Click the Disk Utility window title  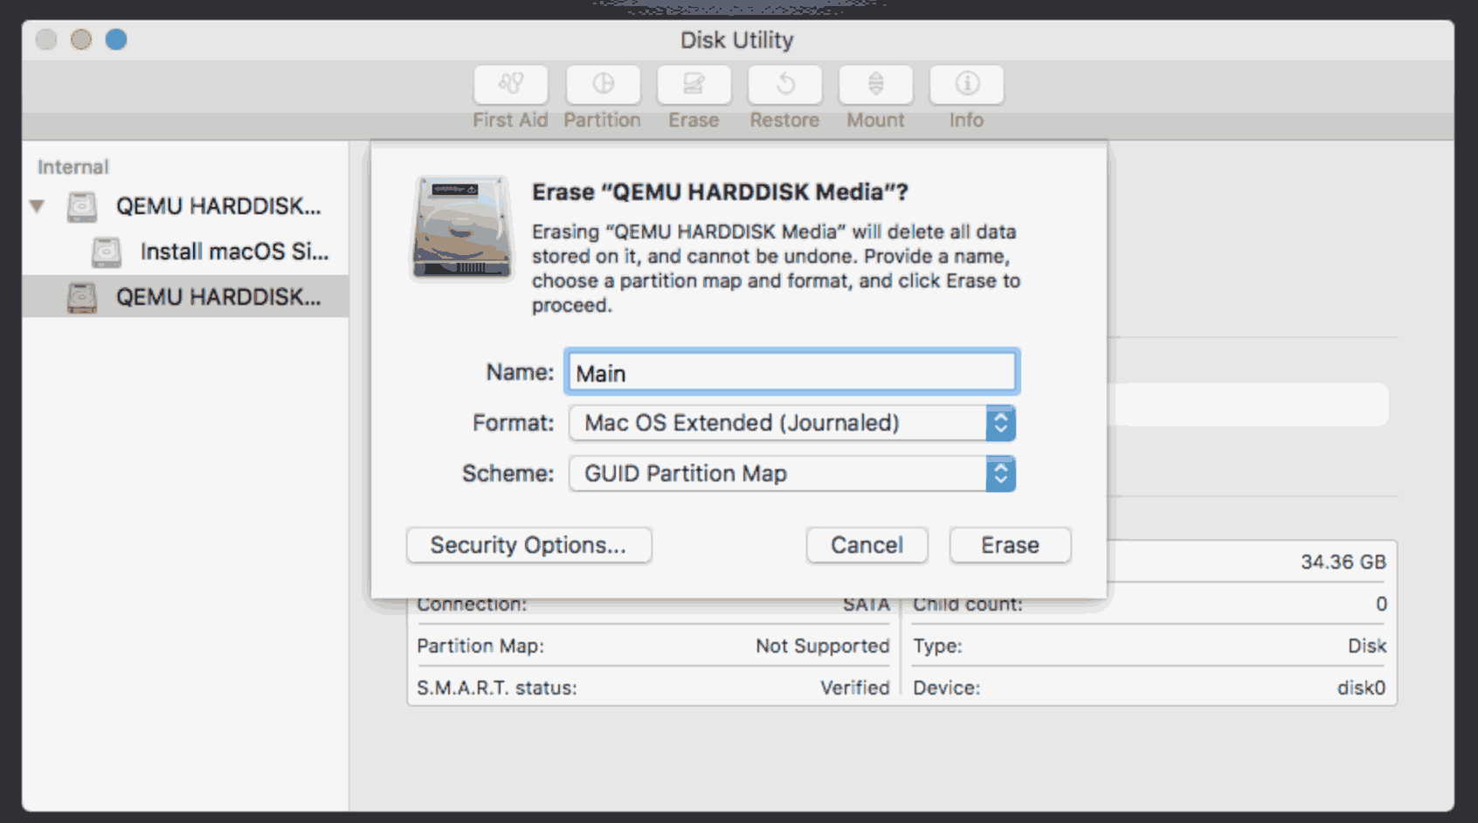coord(736,40)
